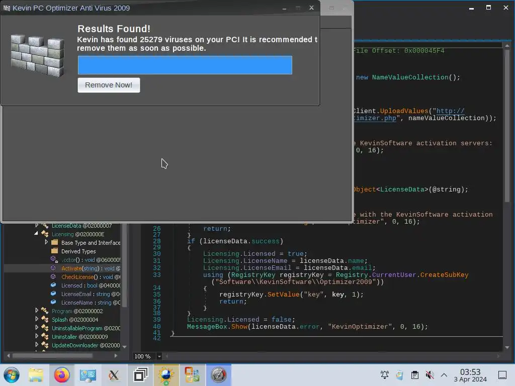The image size is (515, 386).
Task: Open the zoom 100 % dropdown
Action: [159, 356]
